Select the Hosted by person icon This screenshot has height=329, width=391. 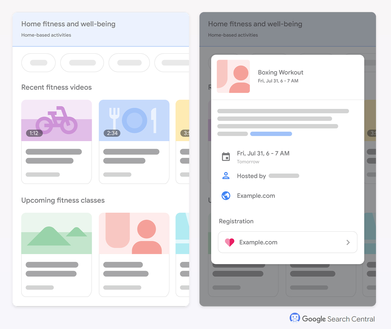[x=226, y=176]
